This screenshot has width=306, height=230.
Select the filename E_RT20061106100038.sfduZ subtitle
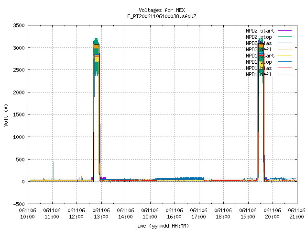[162, 16]
